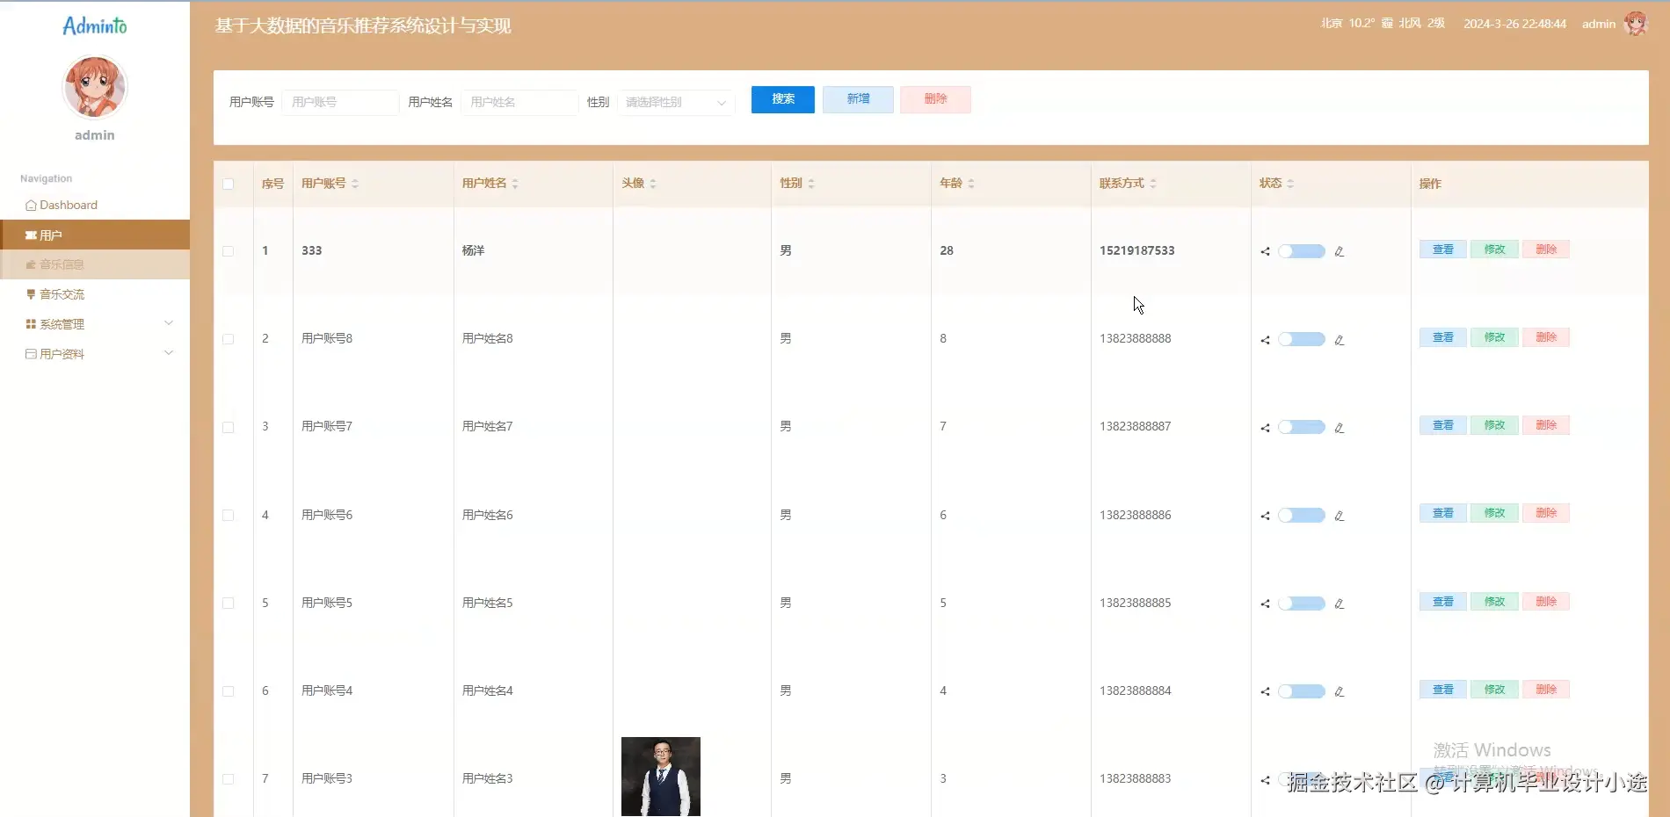Click the share icon for 用户账号4
1670x817 pixels.
[1265, 691]
